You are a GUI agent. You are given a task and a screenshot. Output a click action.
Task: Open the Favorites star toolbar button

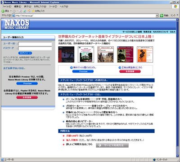[x=38, y=11]
